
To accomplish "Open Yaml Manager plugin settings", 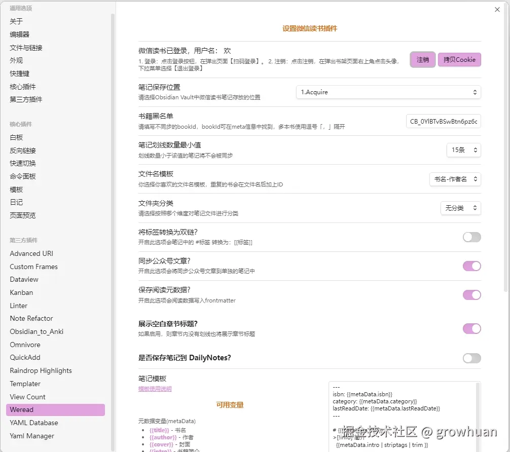I will [x=32, y=436].
